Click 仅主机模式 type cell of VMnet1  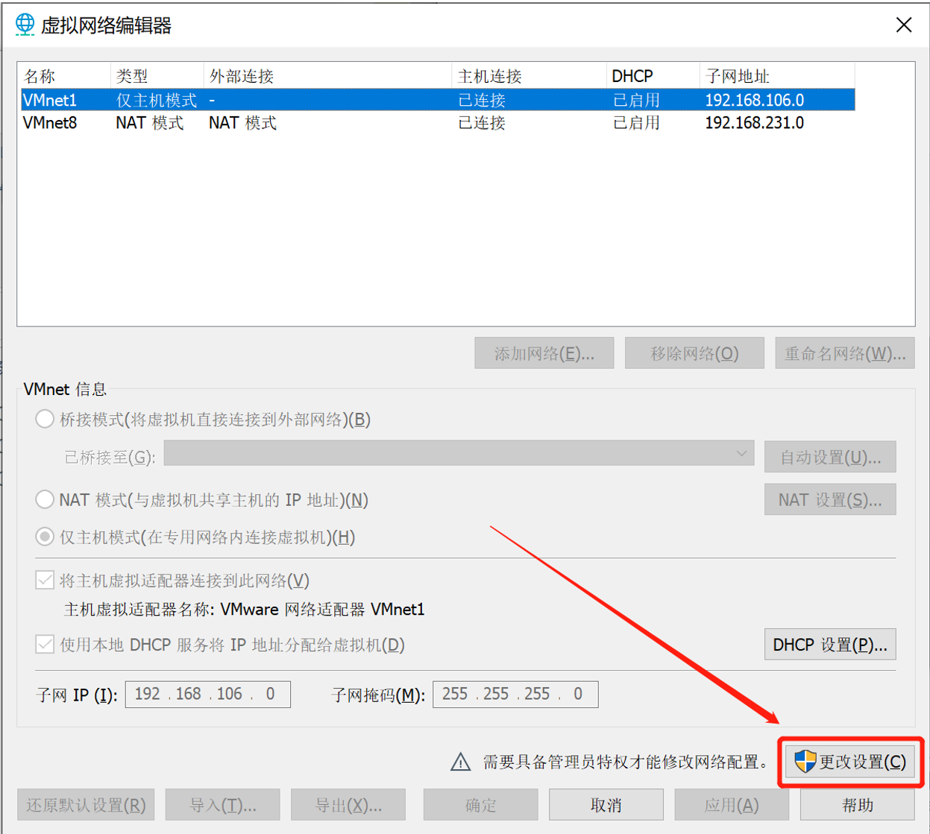[156, 100]
